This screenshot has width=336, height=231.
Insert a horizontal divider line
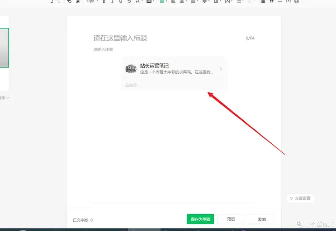coord(280,1)
